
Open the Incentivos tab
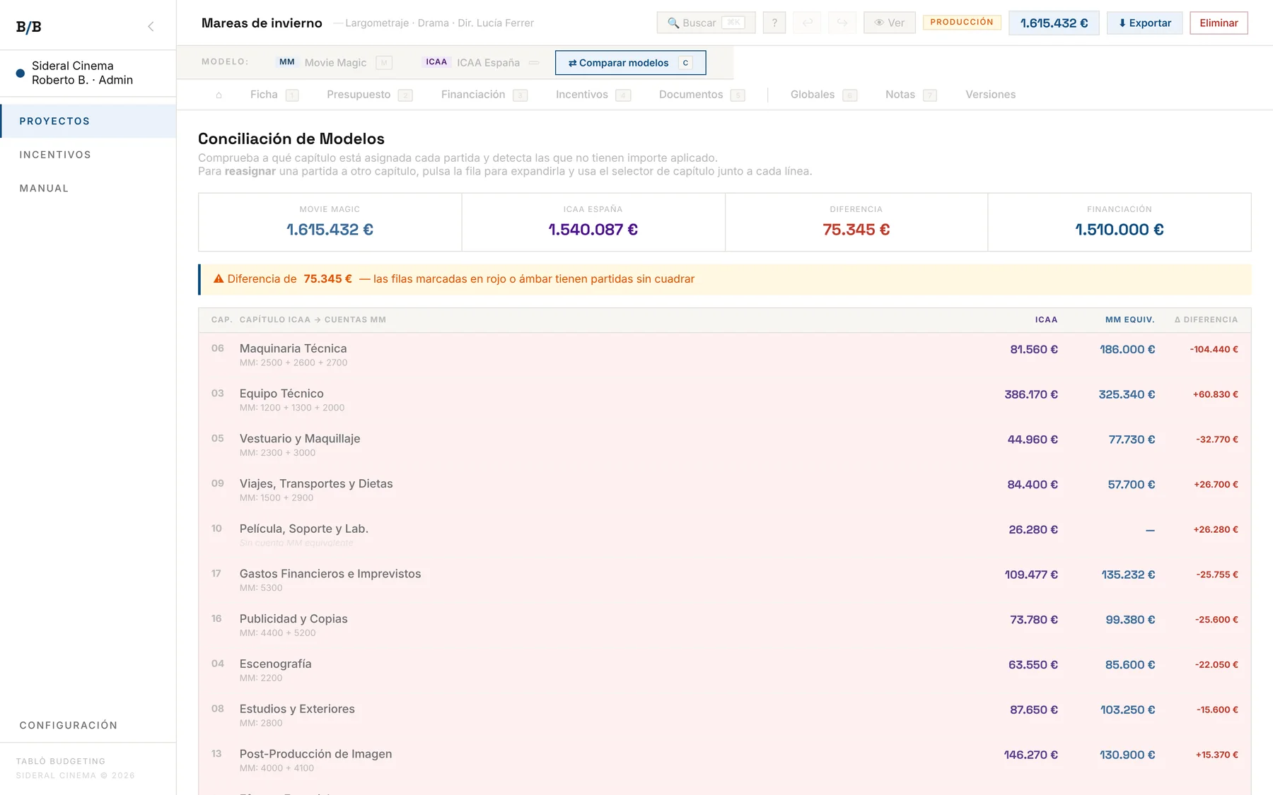pos(593,95)
